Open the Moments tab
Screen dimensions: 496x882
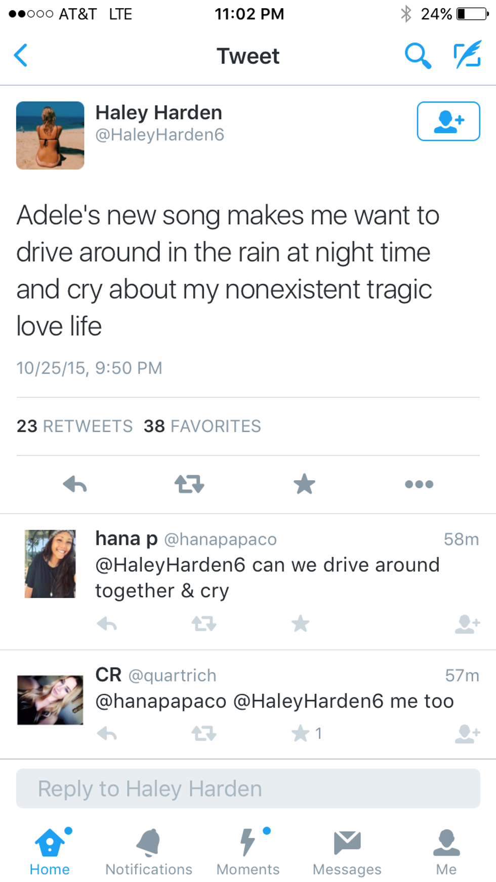[248, 852]
